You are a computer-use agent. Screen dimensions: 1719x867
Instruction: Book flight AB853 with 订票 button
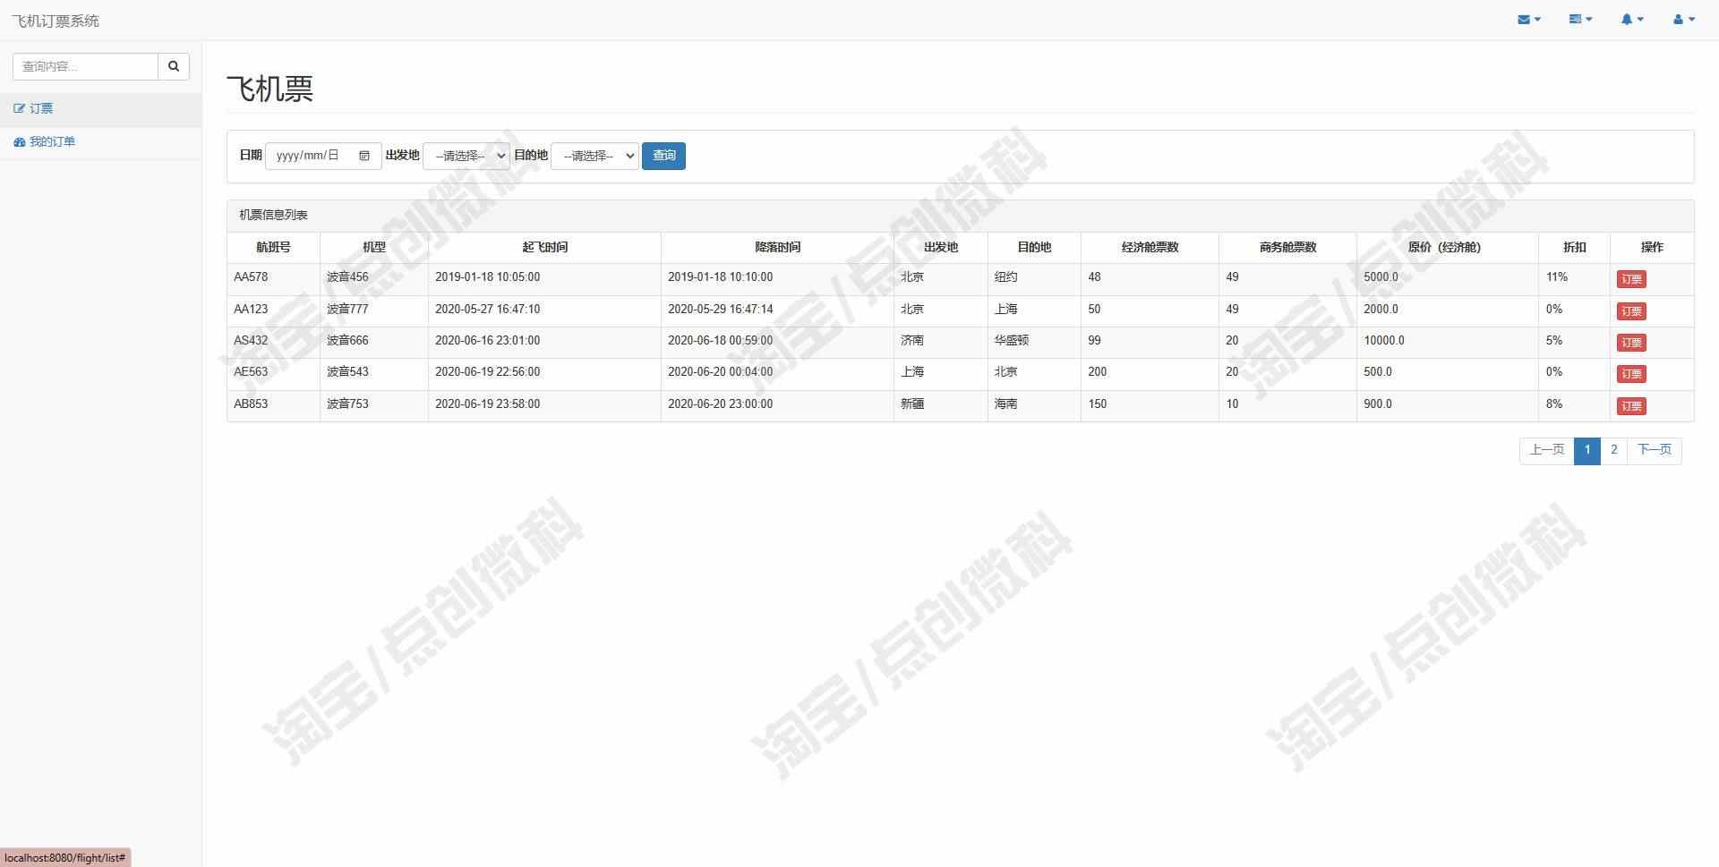click(1631, 406)
